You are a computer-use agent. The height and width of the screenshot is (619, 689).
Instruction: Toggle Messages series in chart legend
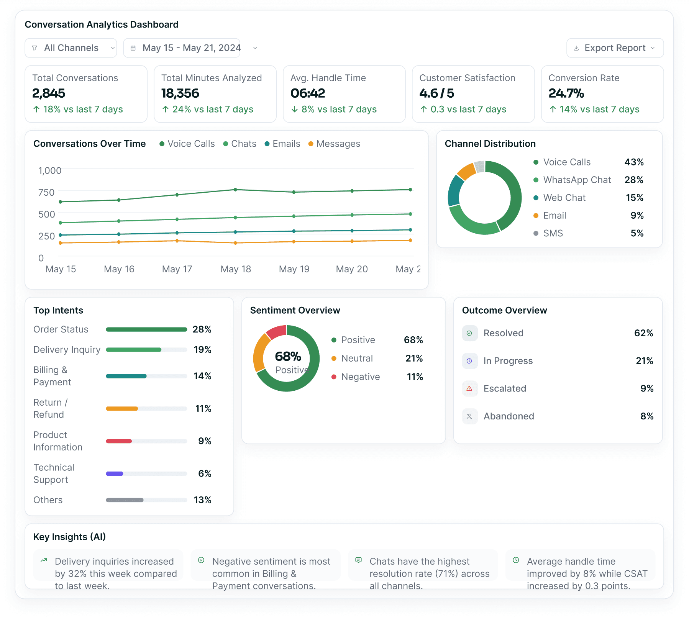(334, 144)
